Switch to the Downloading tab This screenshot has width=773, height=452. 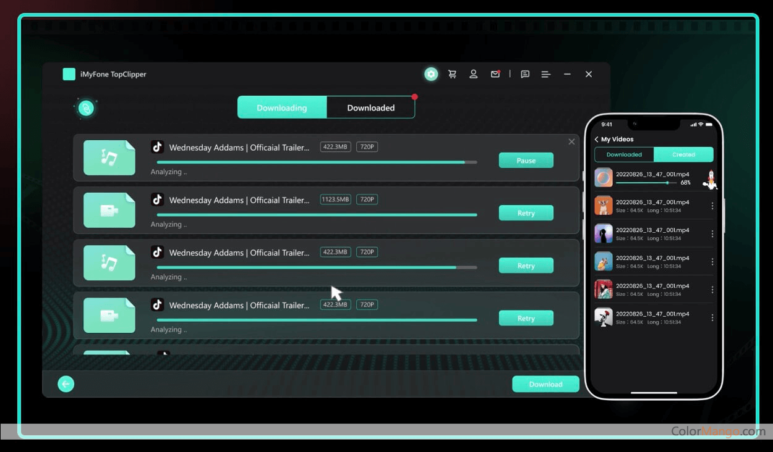click(x=282, y=107)
